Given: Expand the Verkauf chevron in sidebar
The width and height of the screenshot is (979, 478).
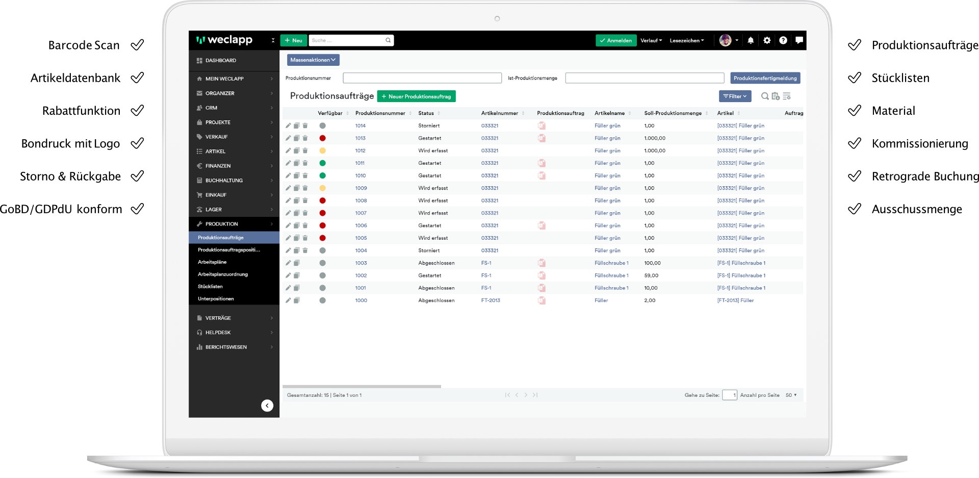Looking at the screenshot, I should [272, 137].
